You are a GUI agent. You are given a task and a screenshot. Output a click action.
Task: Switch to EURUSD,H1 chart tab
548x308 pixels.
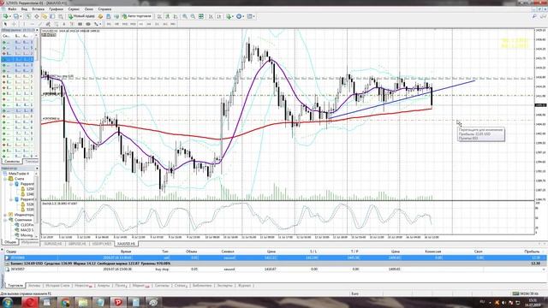tap(53, 243)
